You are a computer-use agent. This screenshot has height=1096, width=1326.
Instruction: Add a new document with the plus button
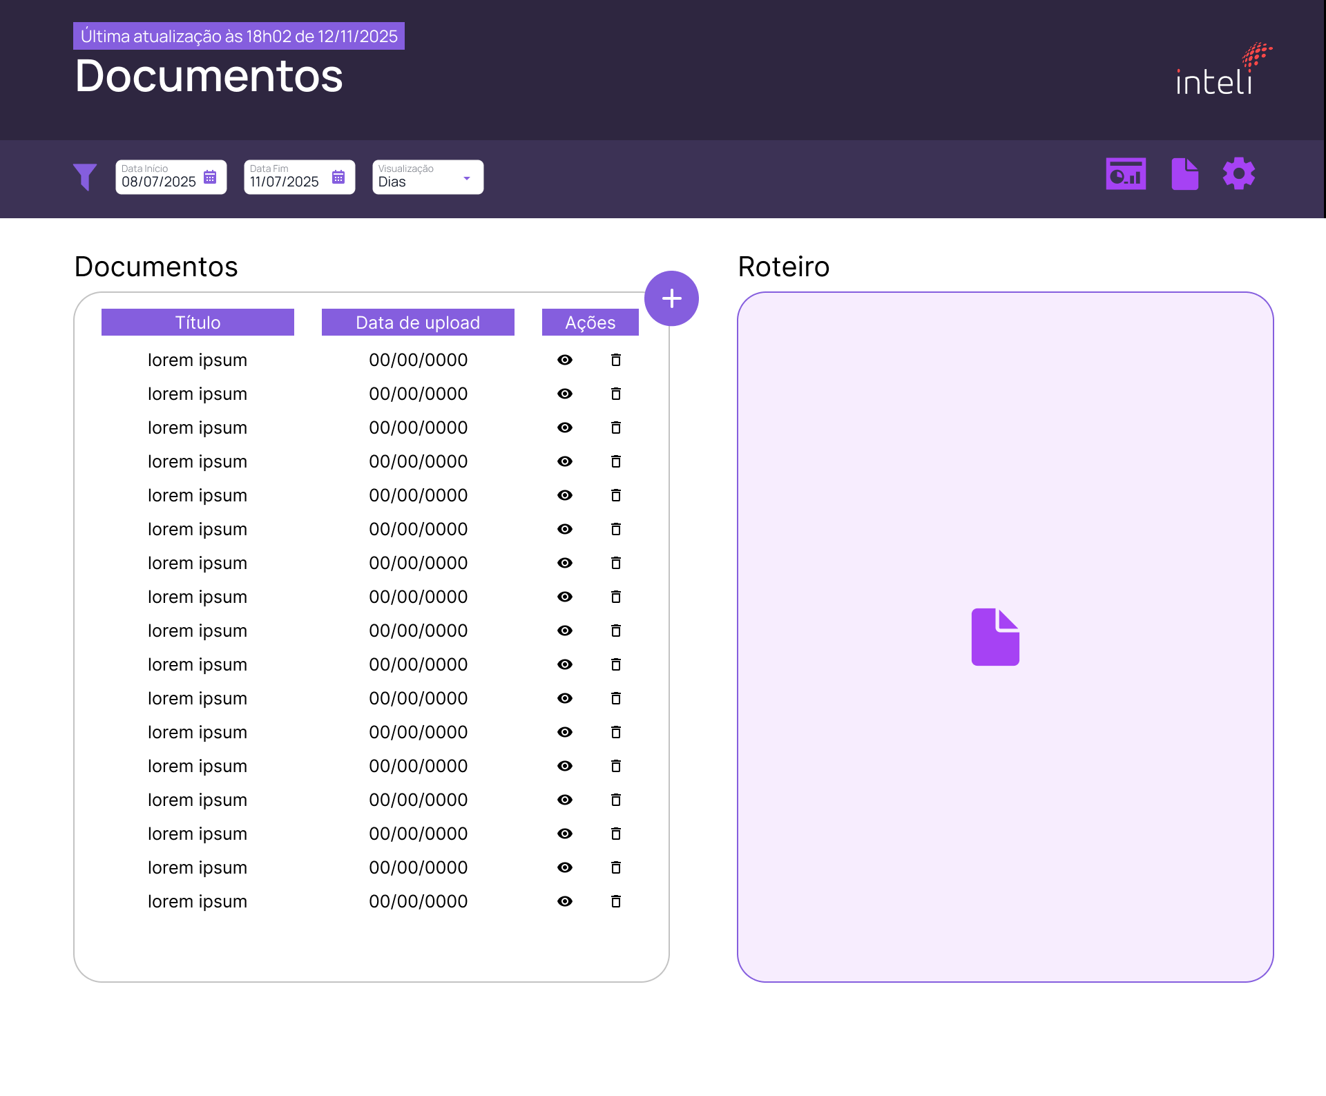(x=671, y=298)
